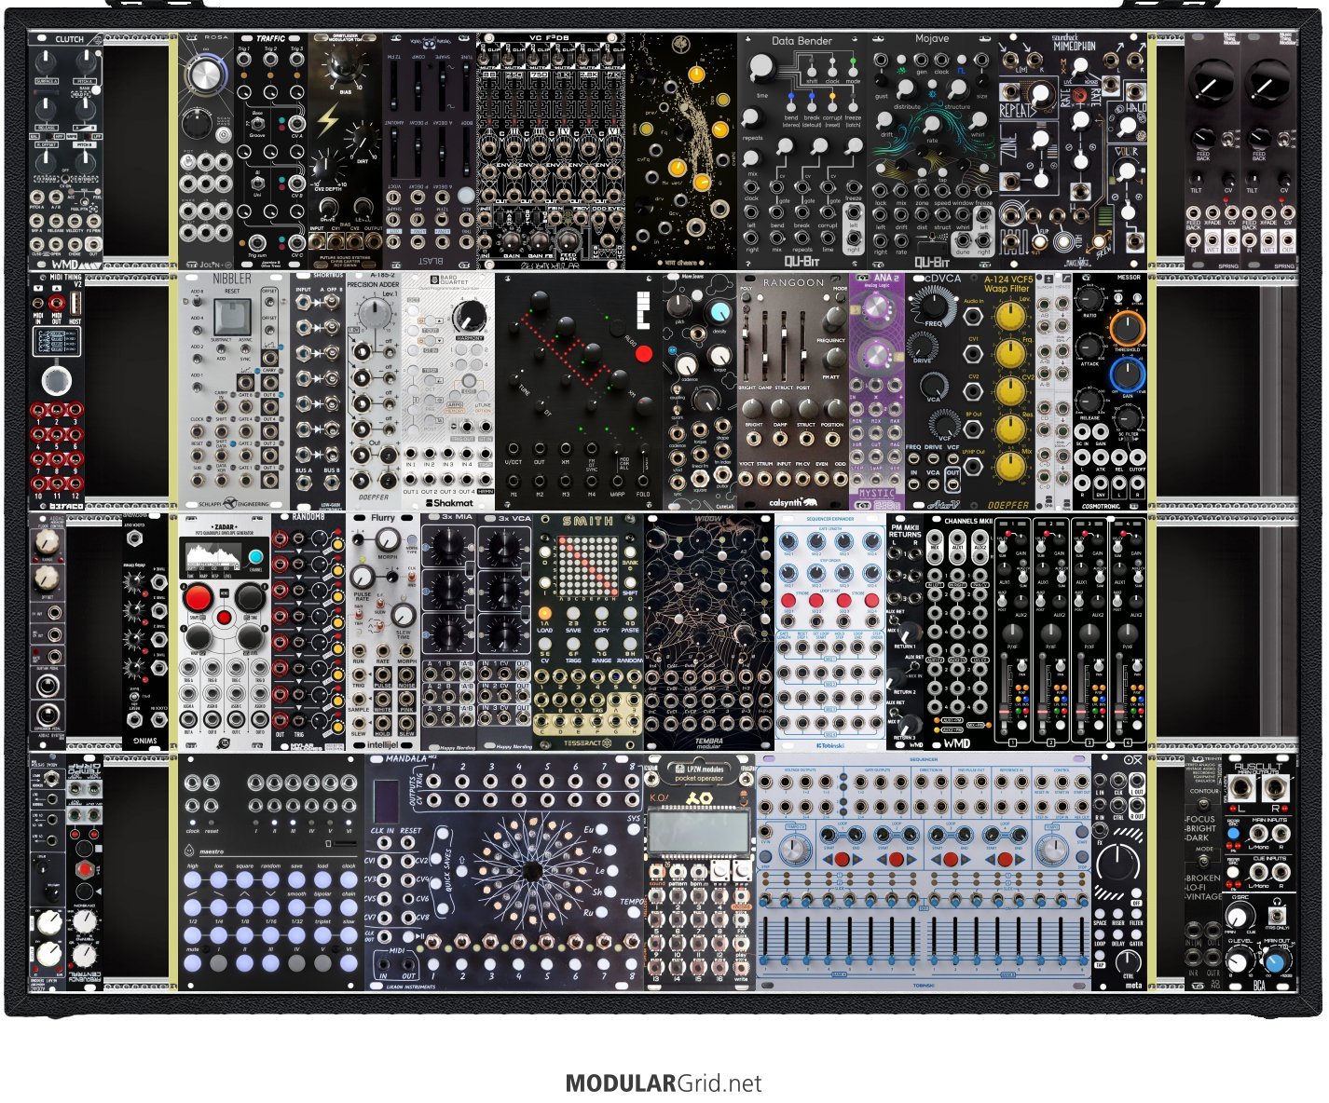Select the Traffic module
Image resolution: width=1329 pixels, height=1103 pixels.
tap(270, 152)
